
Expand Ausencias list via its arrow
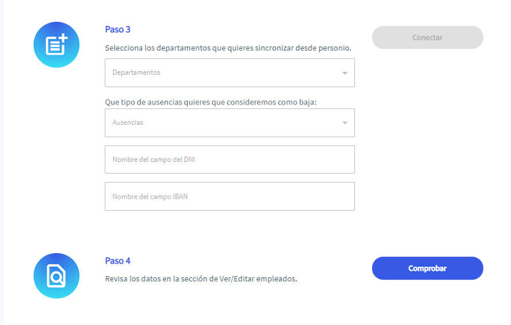(345, 123)
